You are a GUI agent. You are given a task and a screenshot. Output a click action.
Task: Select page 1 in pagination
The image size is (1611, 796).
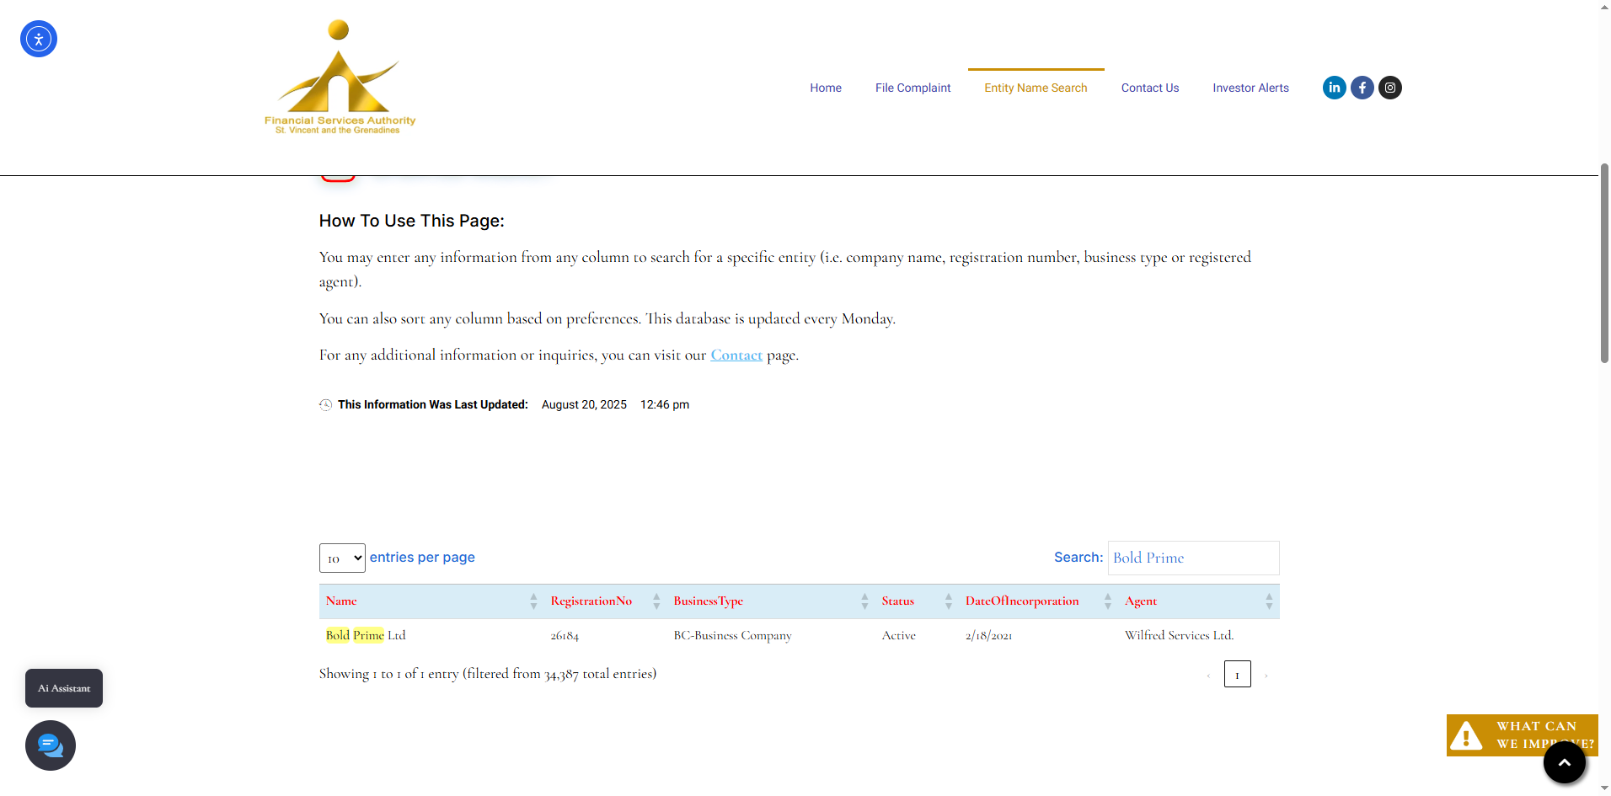(x=1237, y=675)
